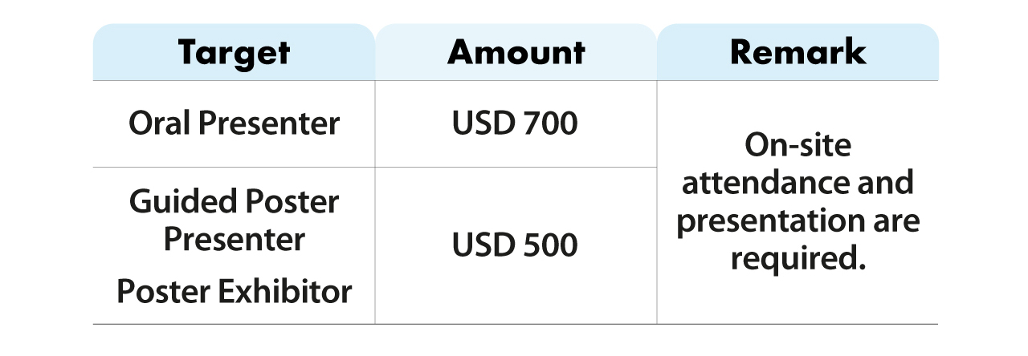Viewport: 1028px width, 356px height.
Task: Click the Target column header
Action: point(234,53)
